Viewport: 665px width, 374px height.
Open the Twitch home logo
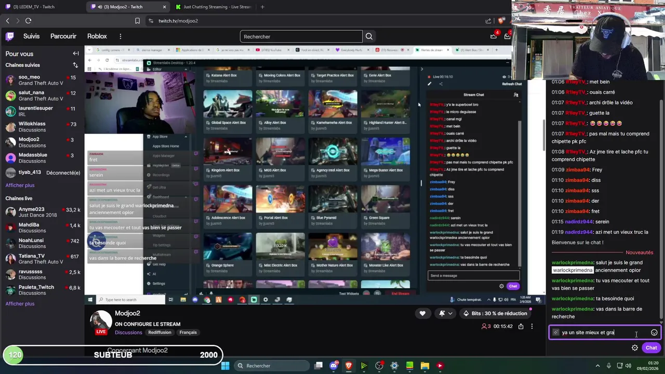pos(10,36)
